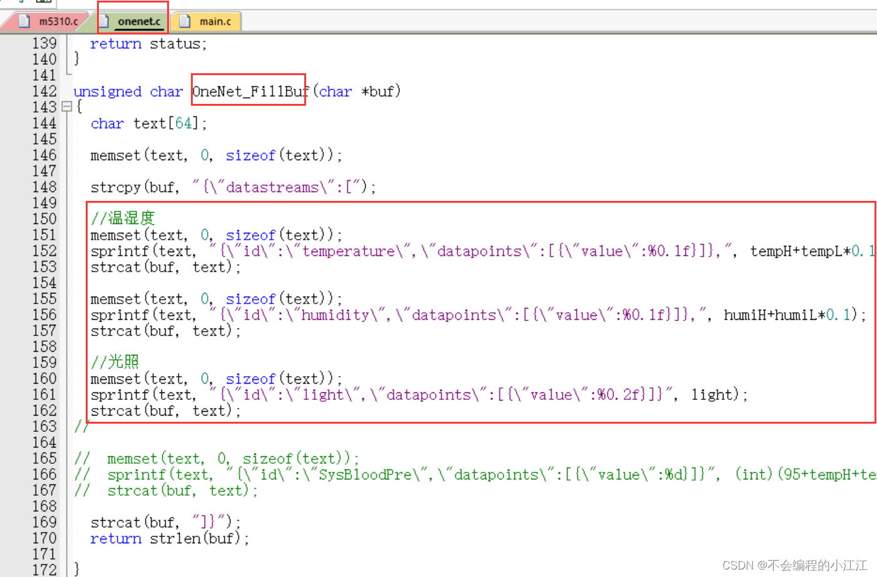The width and height of the screenshot is (877, 577).
Task: Click 'return strlen(buf);' line
Action: [170, 538]
